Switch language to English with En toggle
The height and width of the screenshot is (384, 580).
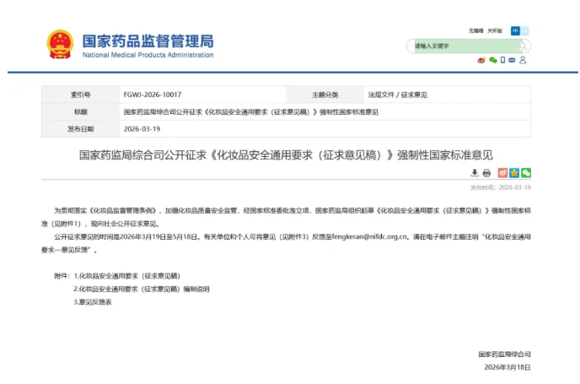[x=525, y=30]
